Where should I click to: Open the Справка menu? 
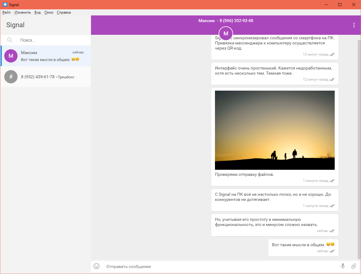point(64,12)
